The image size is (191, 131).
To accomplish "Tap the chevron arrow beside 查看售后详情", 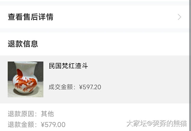I will [x=179, y=17].
